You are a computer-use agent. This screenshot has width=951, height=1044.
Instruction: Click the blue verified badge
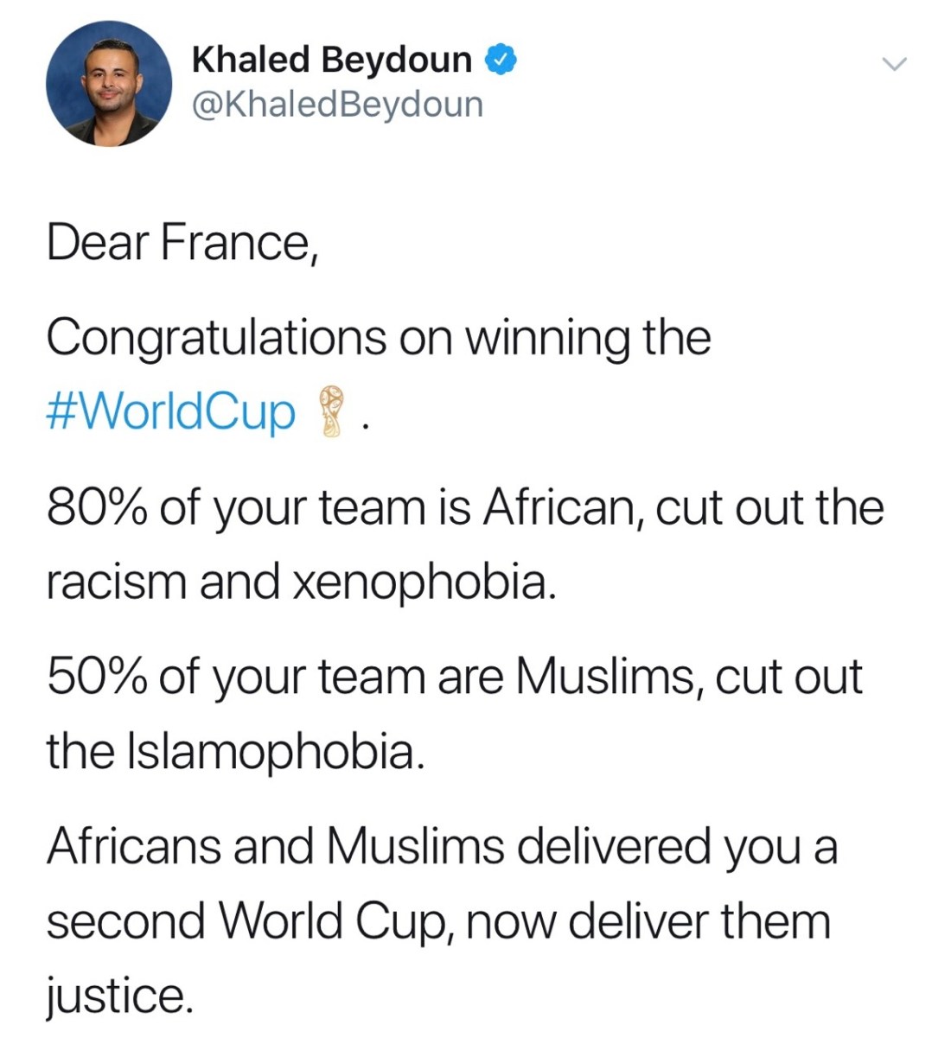(501, 60)
